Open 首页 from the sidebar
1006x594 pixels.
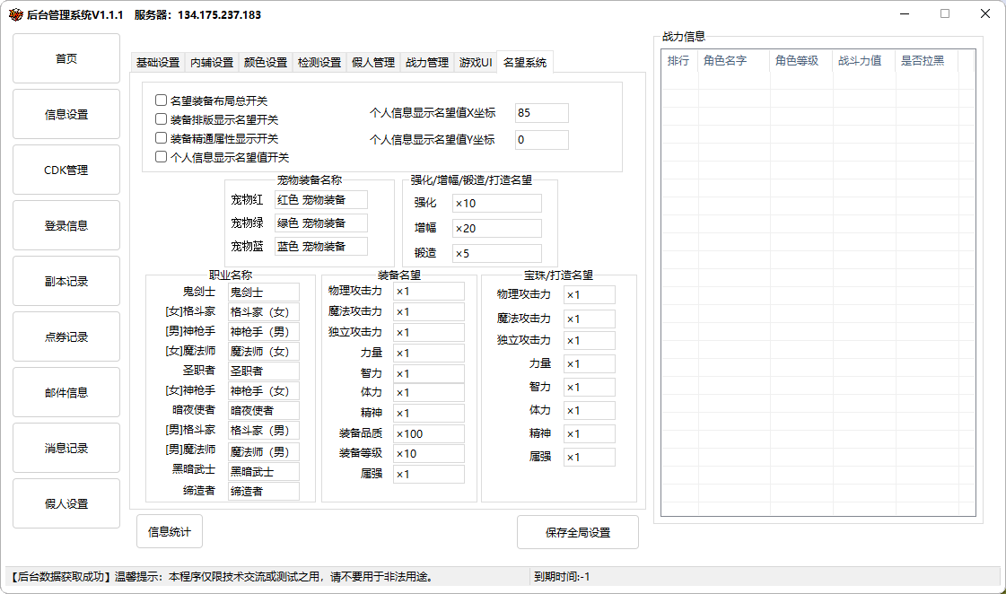click(x=66, y=58)
